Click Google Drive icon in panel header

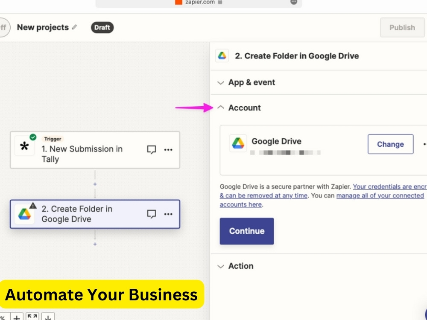coord(222,56)
